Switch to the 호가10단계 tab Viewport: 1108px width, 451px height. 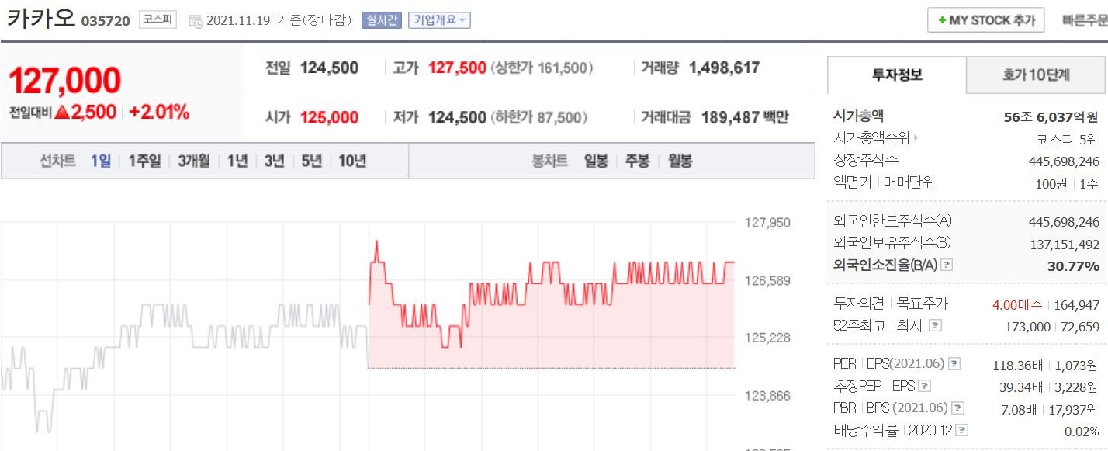[1036, 75]
